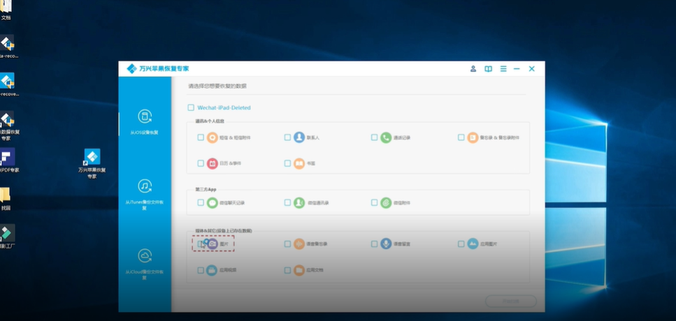Open the 数据恢复专家 desktop shortcut

8,126
